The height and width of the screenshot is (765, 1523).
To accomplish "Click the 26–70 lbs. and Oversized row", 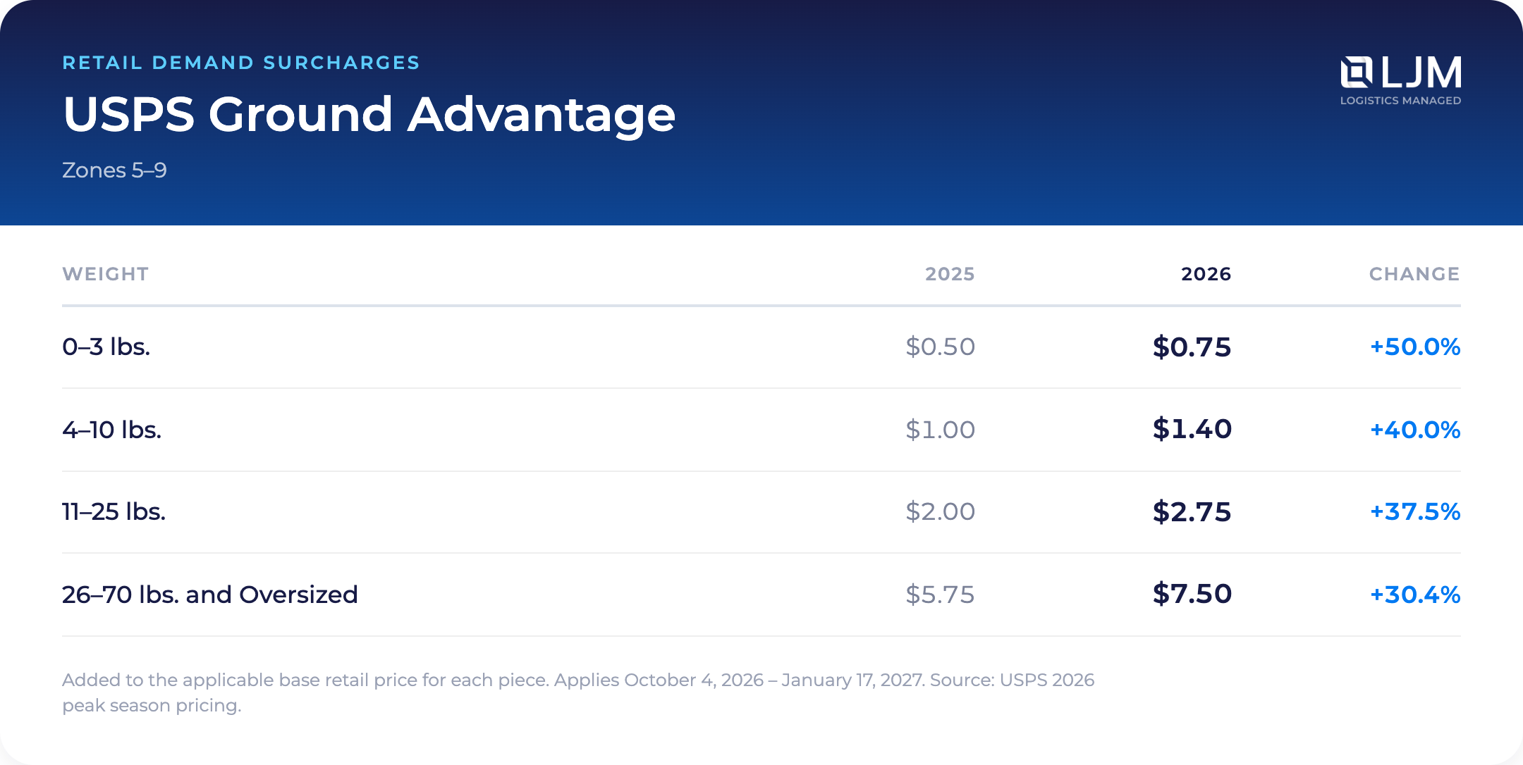I will coord(761,595).
